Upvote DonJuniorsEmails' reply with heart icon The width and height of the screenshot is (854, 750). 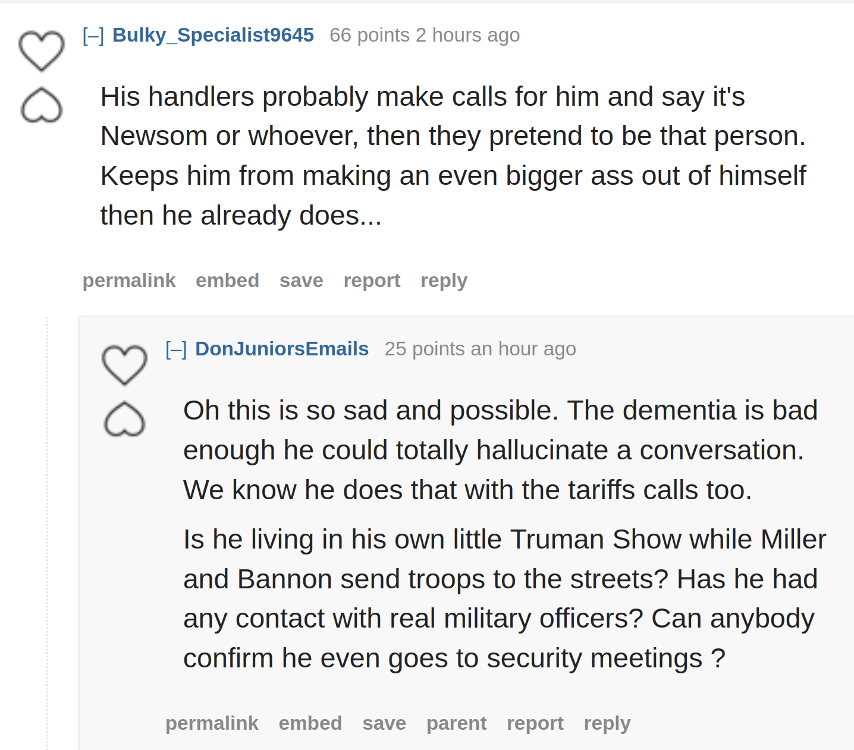tap(124, 365)
